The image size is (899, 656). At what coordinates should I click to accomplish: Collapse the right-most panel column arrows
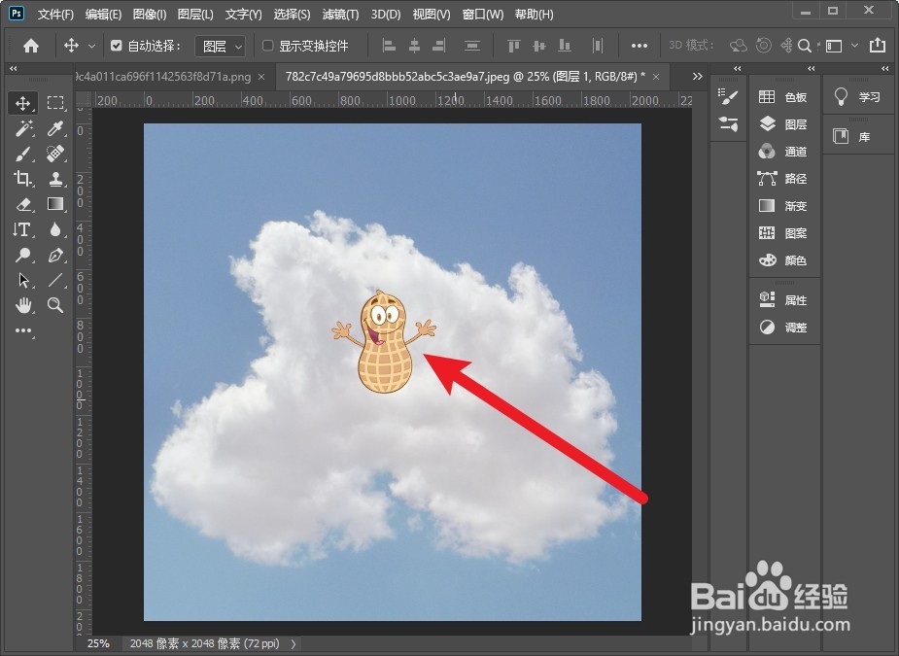885,68
